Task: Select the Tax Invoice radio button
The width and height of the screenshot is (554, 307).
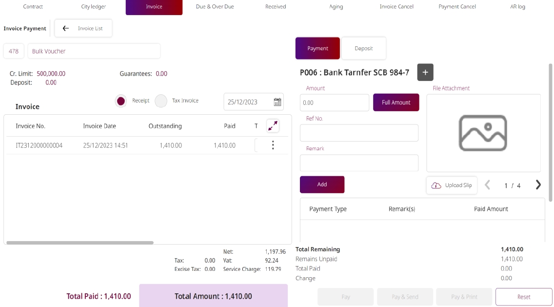Action: click(x=161, y=101)
